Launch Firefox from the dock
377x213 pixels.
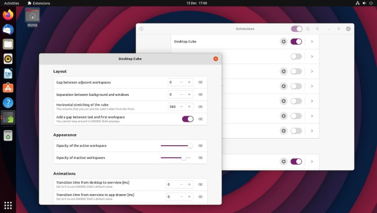tap(8, 15)
